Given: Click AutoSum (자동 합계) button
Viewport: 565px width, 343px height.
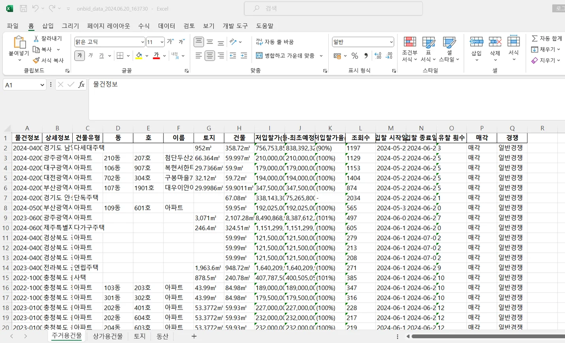Looking at the screenshot, I should click(x=547, y=38).
